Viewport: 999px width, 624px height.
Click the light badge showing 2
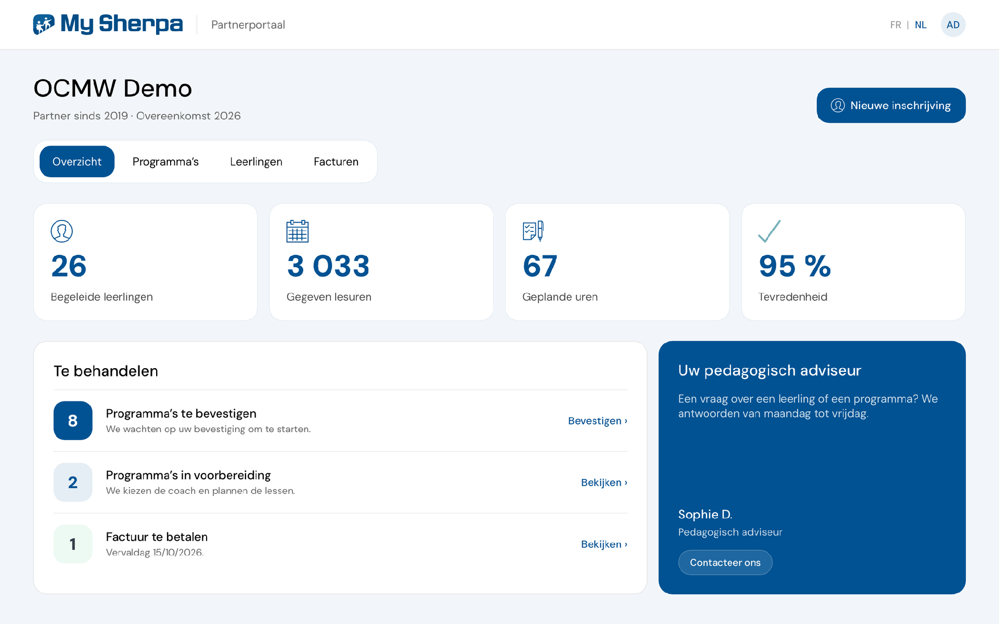click(73, 483)
